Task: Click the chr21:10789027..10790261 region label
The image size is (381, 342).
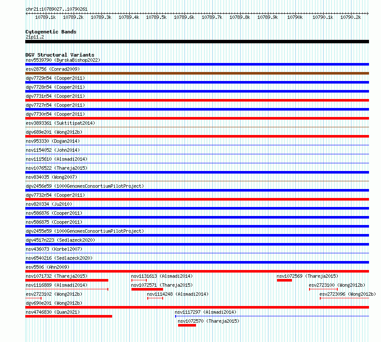Action: [57, 9]
